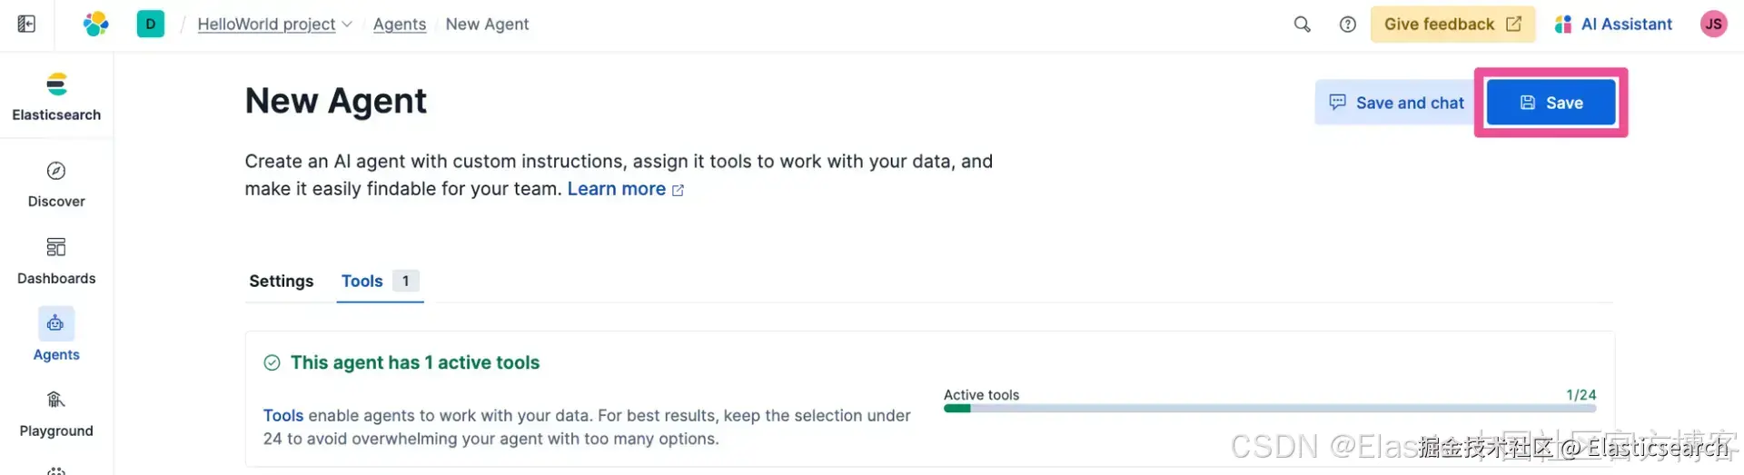Open the AI Assistant panel
Screen dimensions: 1744x475
click(x=1613, y=25)
